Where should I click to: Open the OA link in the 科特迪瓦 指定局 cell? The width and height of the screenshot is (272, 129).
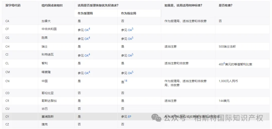130,56
